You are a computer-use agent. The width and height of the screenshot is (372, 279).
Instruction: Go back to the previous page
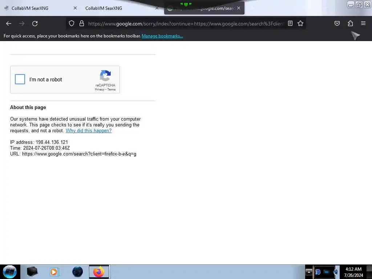coord(9,24)
